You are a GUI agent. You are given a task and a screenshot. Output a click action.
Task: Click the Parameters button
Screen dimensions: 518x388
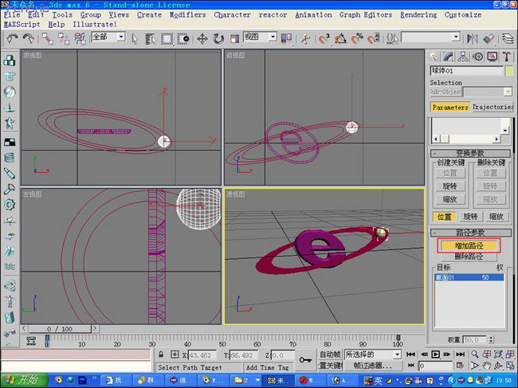pos(450,107)
